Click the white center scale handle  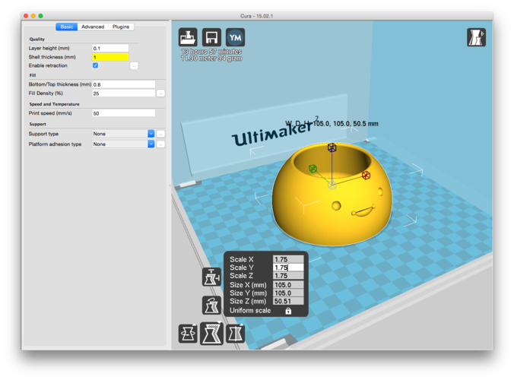332,185
